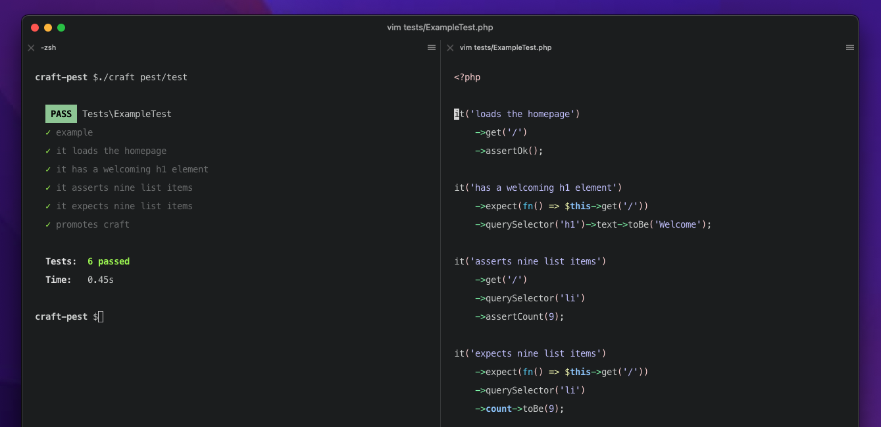
Task: Open the hamburger menu on the -zsh pane
Action: [432, 47]
